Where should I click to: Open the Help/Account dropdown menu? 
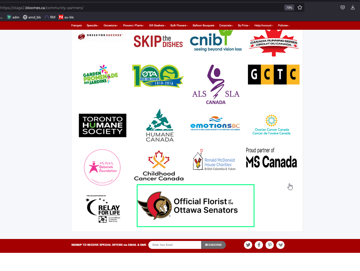[x=264, y=26]
